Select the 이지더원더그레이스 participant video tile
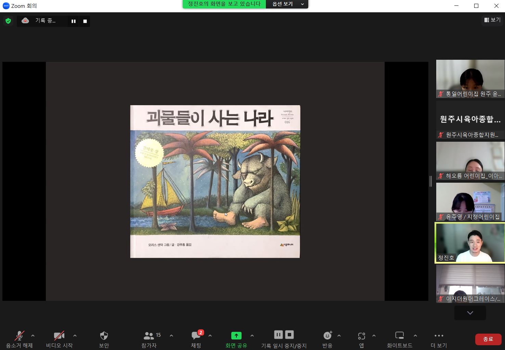The image size is (505, 350). [470, 284]
